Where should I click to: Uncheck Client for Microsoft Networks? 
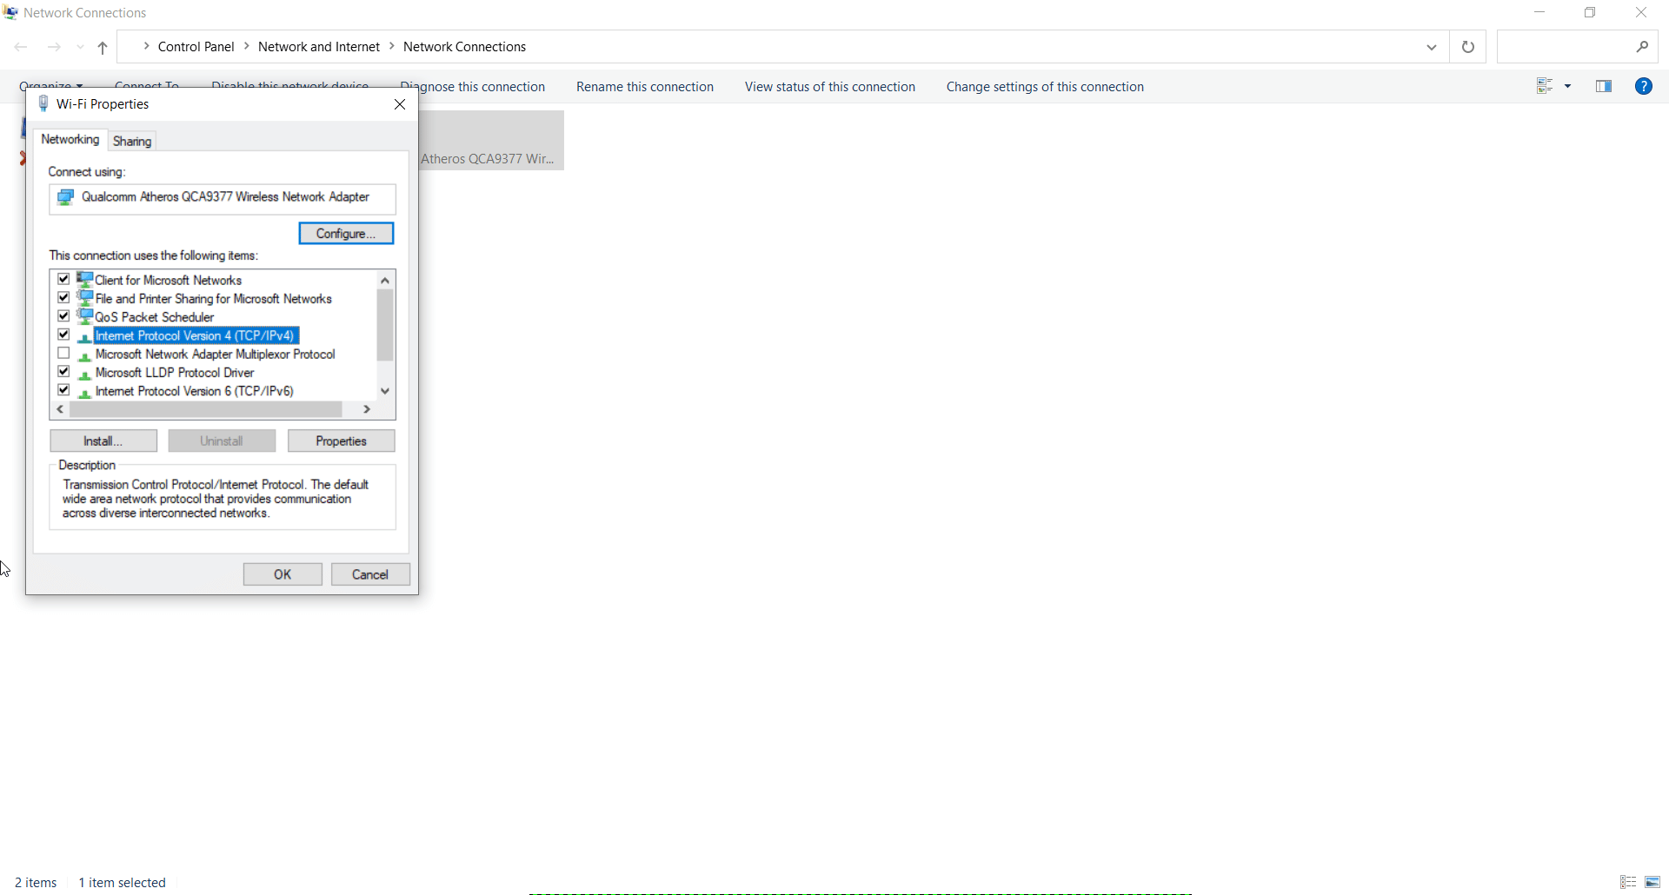(x=63, y=280)
